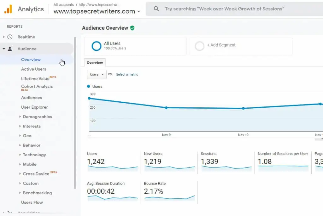Expand the Interests submenu
Image resolution: width=323 pixels, height=216 pixels.
(x=20, y=126)
